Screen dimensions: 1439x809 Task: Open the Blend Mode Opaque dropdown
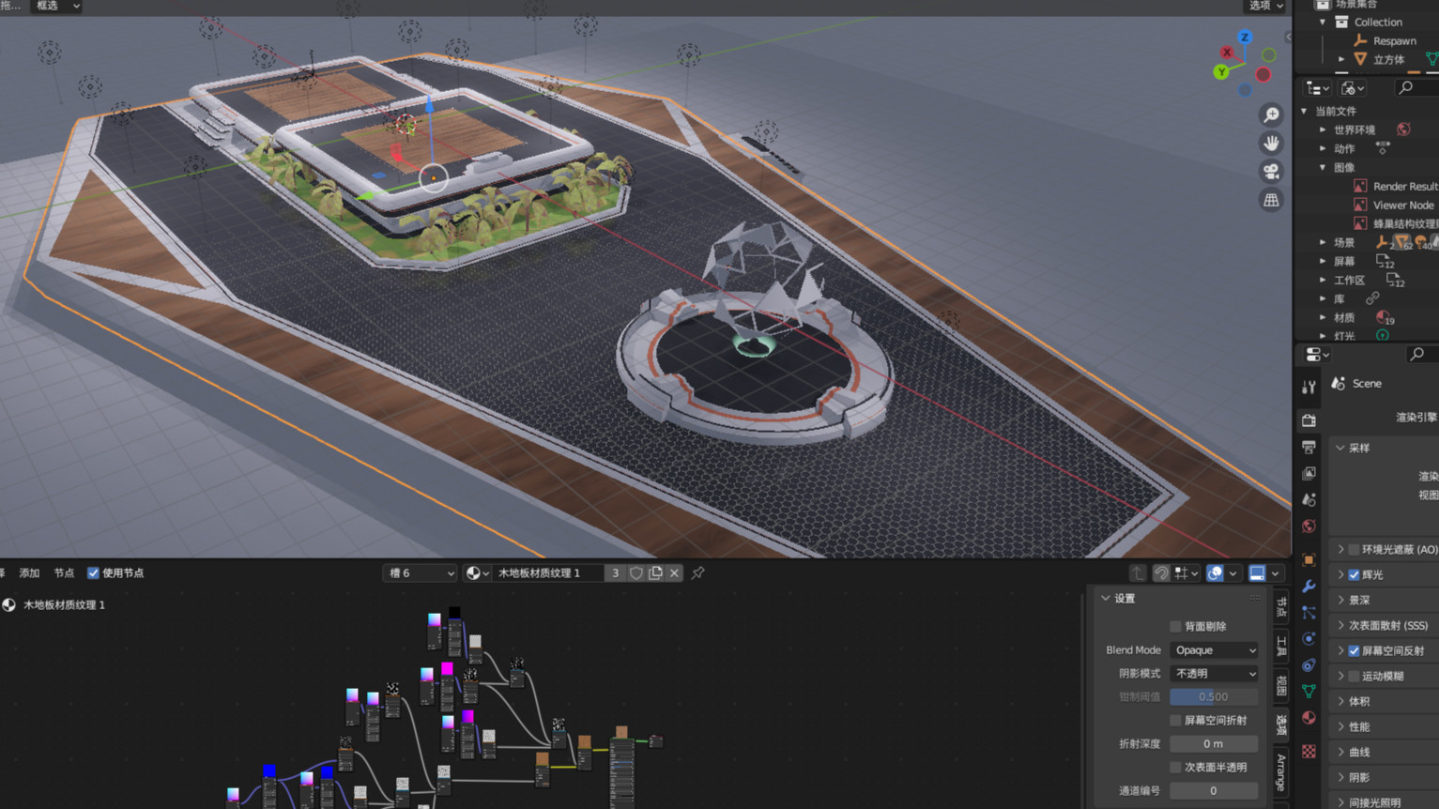[x=1214, y=650]
